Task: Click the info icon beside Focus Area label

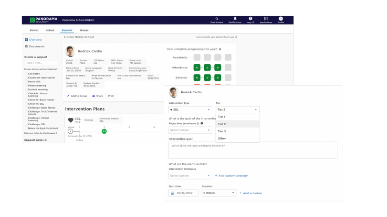Action: click(202, 124)
